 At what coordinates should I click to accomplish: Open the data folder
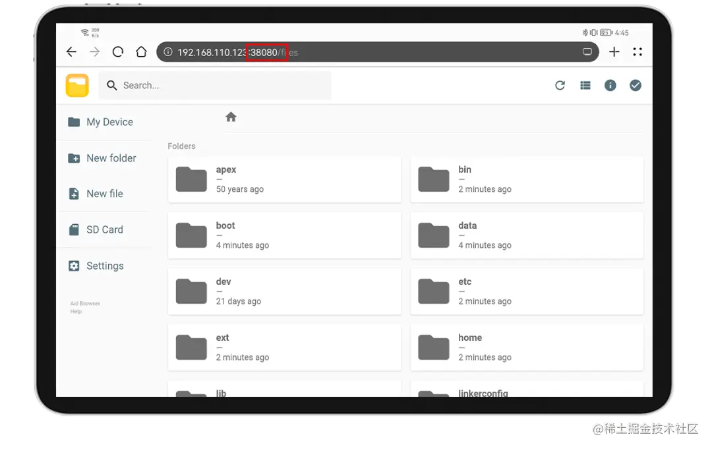[527, 235]
